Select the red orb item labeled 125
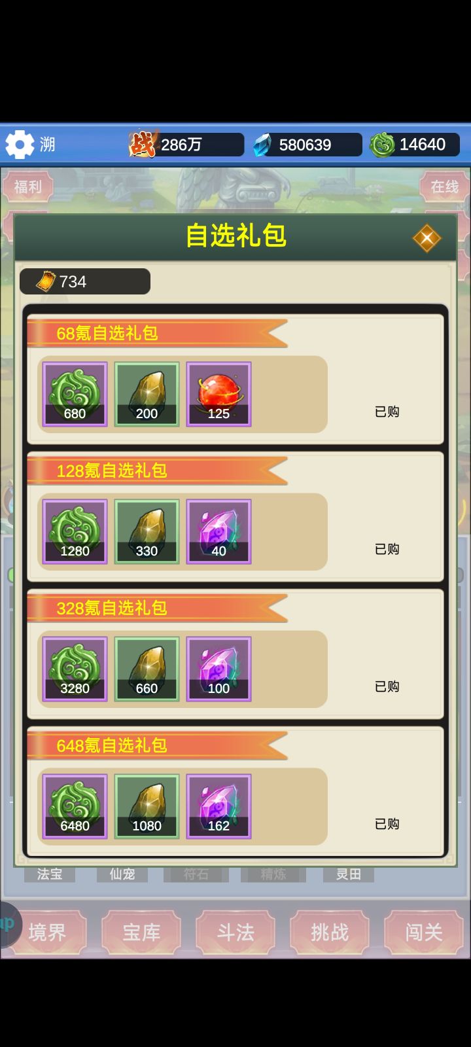This screenshot has width=471, height=1047. tap(218, 395)
